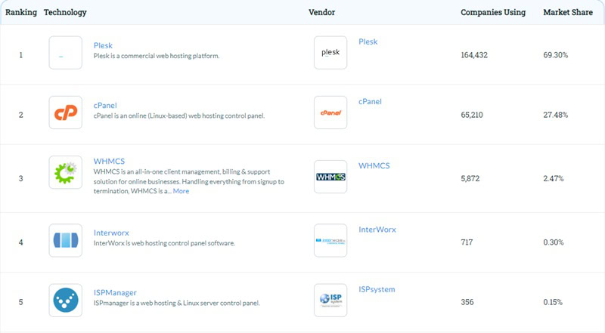This screenshot has height=333, width=605.
Task: Click the cPanel vendor logo
Action: [330, 113]
